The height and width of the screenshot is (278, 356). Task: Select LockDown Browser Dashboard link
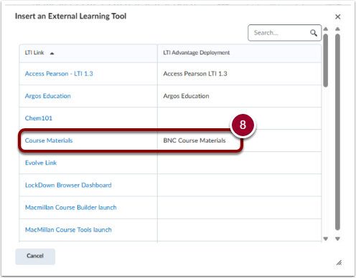(68, 185)
